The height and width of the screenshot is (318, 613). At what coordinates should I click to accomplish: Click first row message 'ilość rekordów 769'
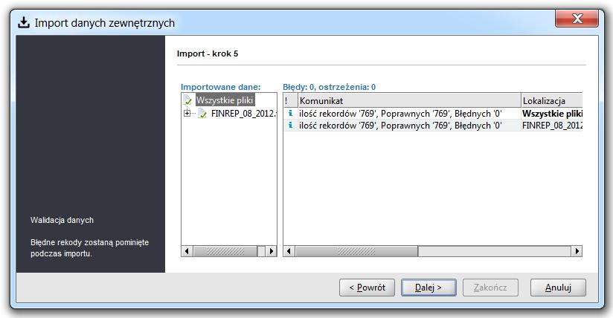coord(400,113)
